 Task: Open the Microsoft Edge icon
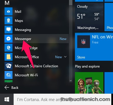9,48
